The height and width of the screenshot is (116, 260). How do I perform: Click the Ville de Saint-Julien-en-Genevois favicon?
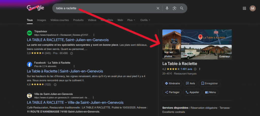click(29, 96)
